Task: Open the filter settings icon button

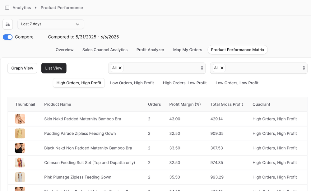Action: (8, 24)
